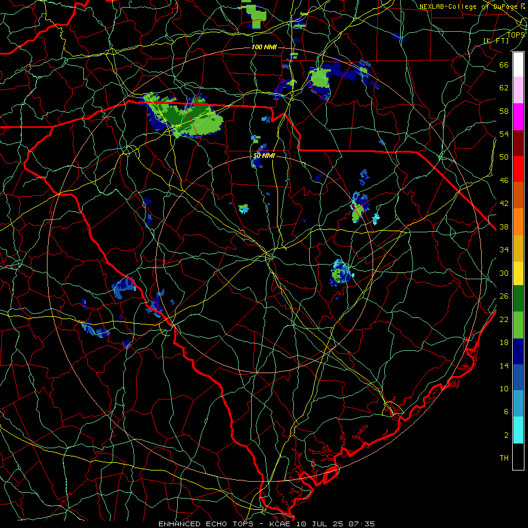Click the '[K FT]' units label
Image resolution: width=528 pixels, height=528 pixels.
(496, 40)
